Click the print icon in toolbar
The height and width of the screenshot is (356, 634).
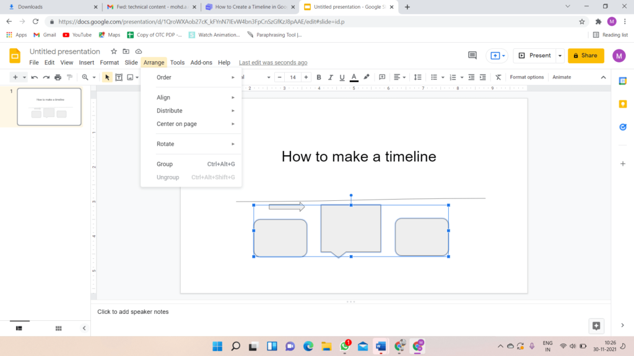pyautogui.click(x=58, y=77)
